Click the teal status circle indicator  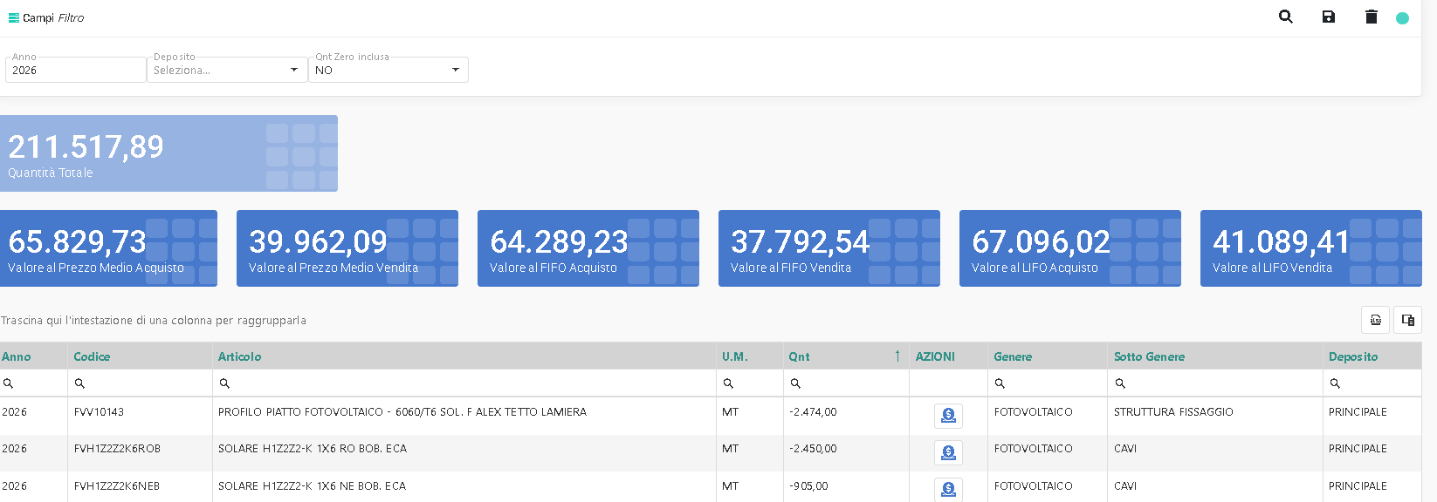tap(1402, 18)
